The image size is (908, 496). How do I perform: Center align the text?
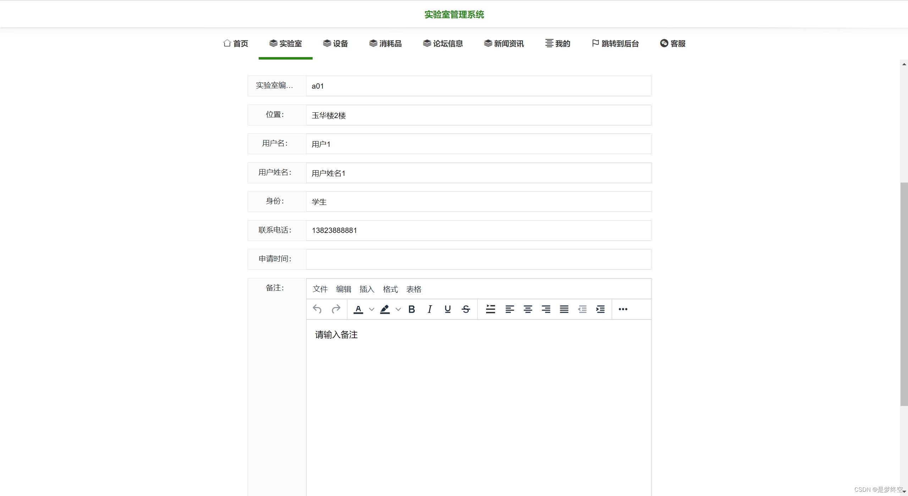pos(528,309)
